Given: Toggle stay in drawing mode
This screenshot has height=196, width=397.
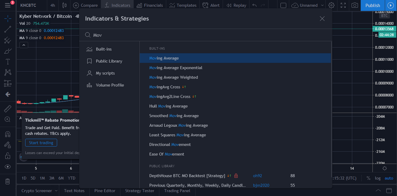Looking at the screenshot, I should pyautogui.click(x=8, y=145).
